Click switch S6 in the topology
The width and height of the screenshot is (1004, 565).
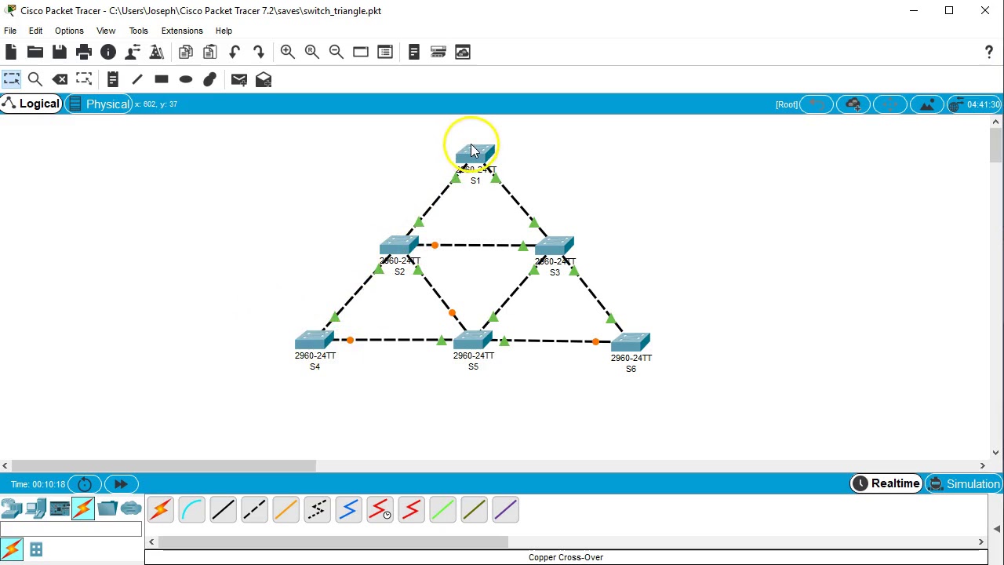pyautogui.click(x=631, y=342)
